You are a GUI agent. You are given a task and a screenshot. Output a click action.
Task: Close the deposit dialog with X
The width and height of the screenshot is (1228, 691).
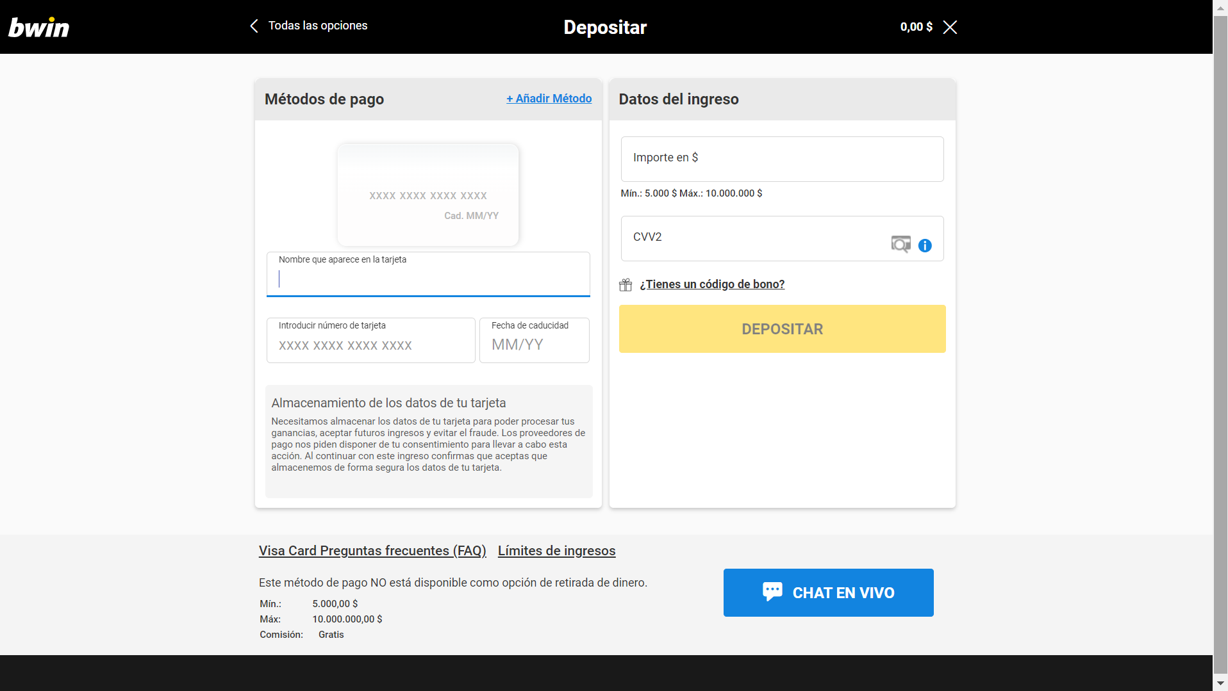(x=950, y=27)
